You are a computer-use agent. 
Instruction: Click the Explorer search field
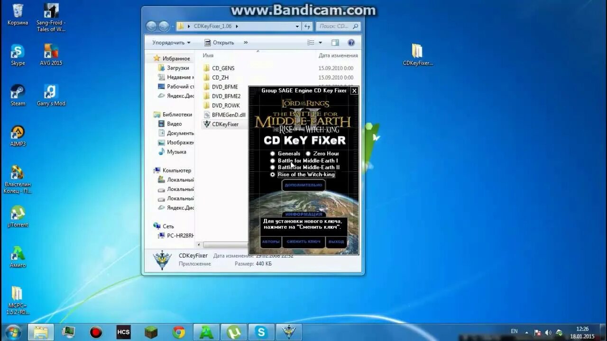point(338,27)
